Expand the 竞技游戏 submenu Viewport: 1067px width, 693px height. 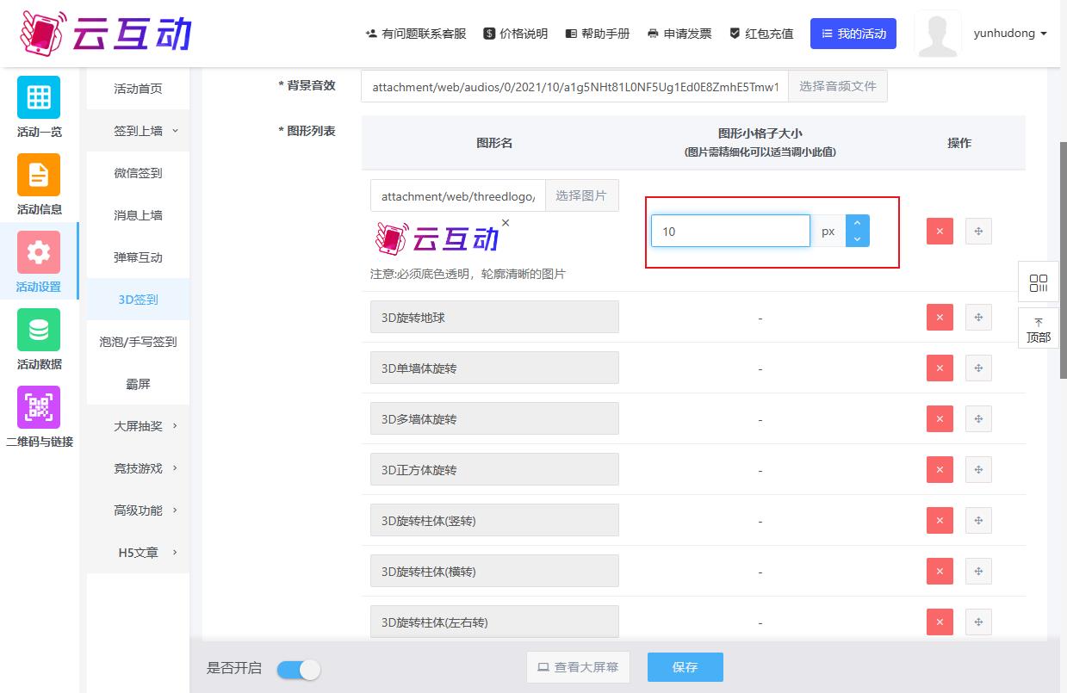(x=138, y=468)
